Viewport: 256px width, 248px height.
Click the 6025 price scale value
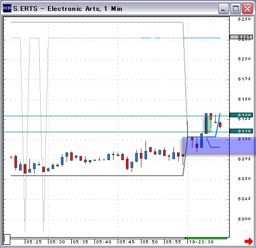[x=244, y=199]
